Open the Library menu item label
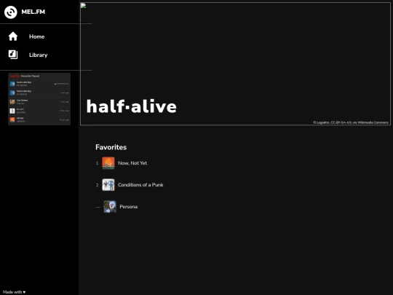This screenshot has height=295, width=393. point(38,55)
